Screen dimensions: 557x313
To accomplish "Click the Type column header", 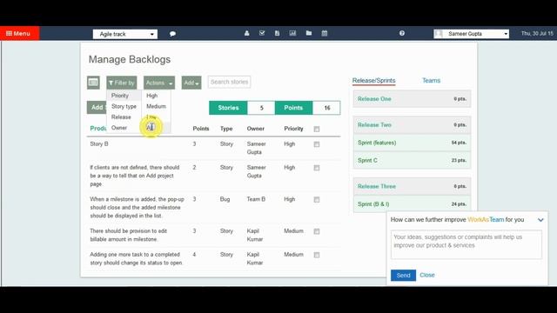I will pyautogui.click(x=226, y=129).
